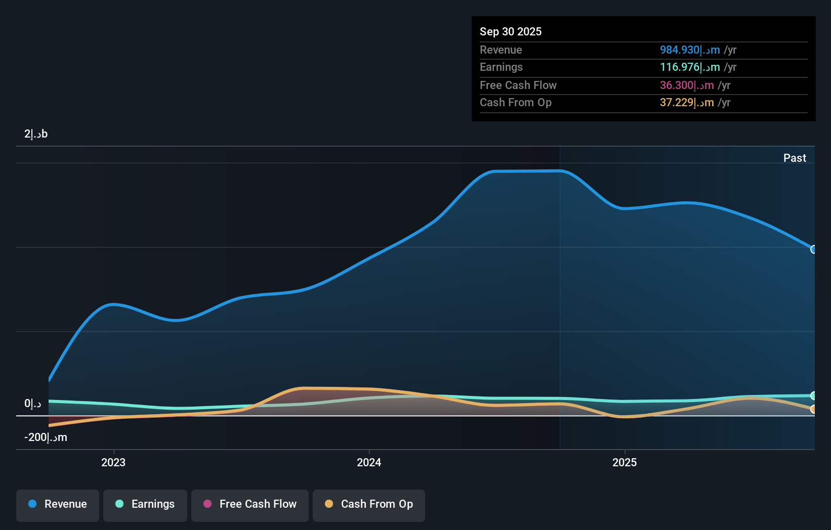Click the pink Free Cash Flow legend dot
This screenshot has height=530, width=831.
207,504
